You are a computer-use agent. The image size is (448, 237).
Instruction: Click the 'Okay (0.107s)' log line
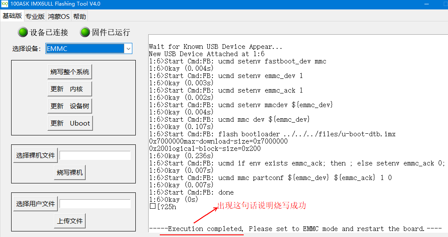181,127
